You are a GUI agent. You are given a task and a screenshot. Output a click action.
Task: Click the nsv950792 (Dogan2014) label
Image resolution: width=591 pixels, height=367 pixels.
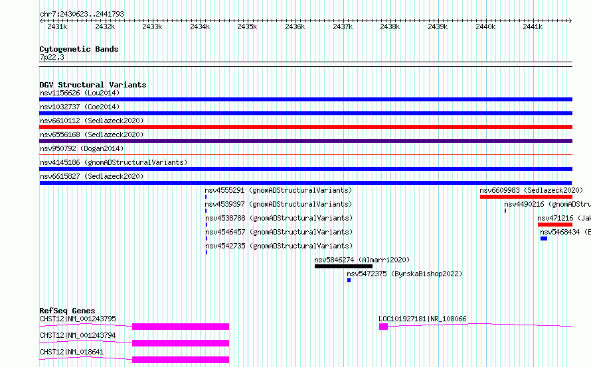click(82, 148)
